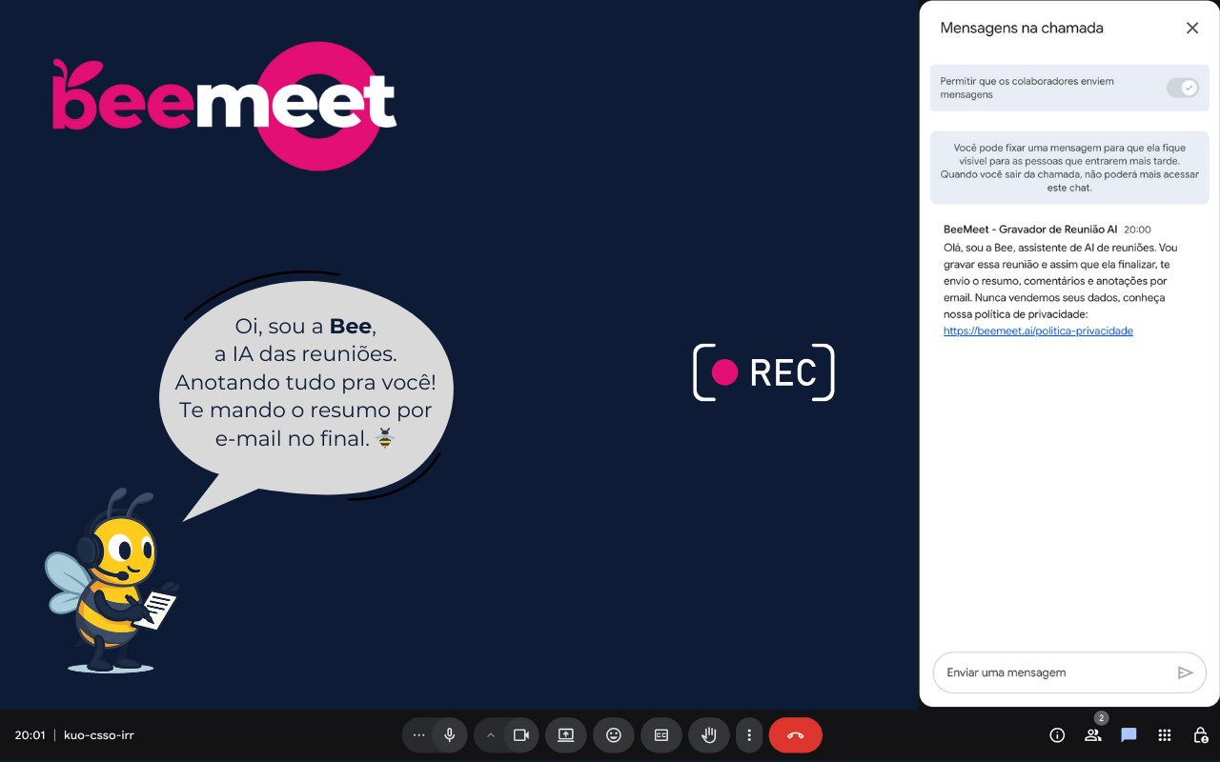Click the 20:01 clock text

point(30,735)
